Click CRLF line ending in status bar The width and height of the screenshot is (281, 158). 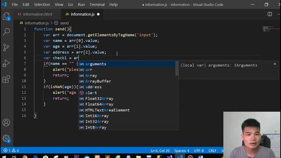coord(213,151)
